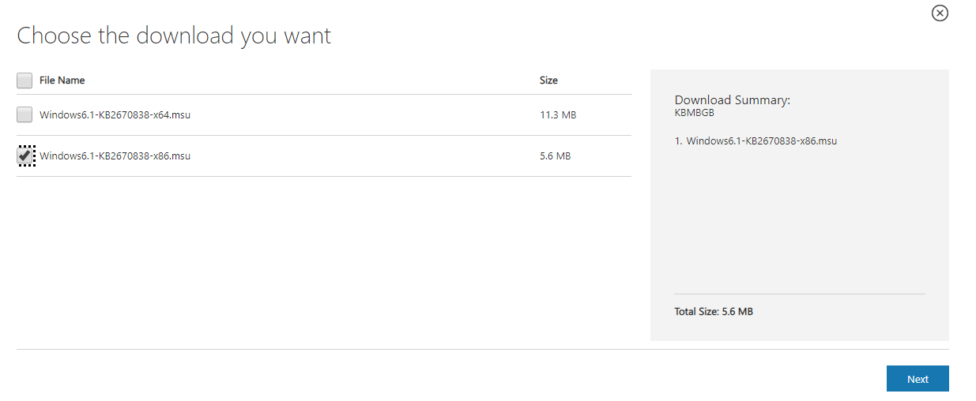This screenshot has height=401, width=976.
Task: Click the number 1 in the summary list
Action: 678,141
